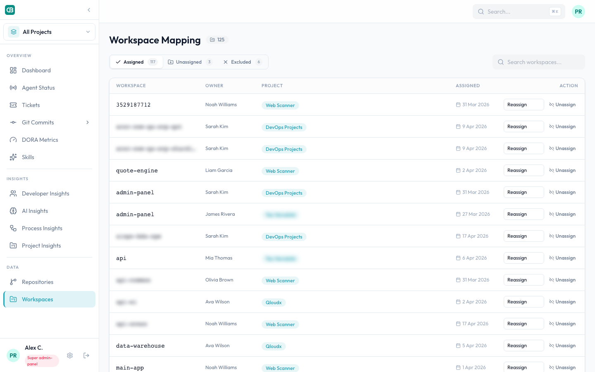Click the Owner column header
Screen dimensions: 595x372
pyautogui.click(x=214, y=86)
